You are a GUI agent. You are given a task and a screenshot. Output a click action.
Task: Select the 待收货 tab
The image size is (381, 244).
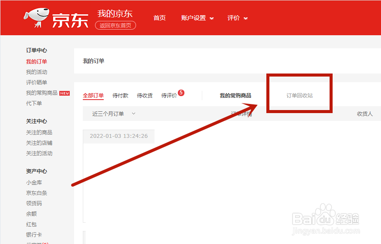(x=145, y=96)
